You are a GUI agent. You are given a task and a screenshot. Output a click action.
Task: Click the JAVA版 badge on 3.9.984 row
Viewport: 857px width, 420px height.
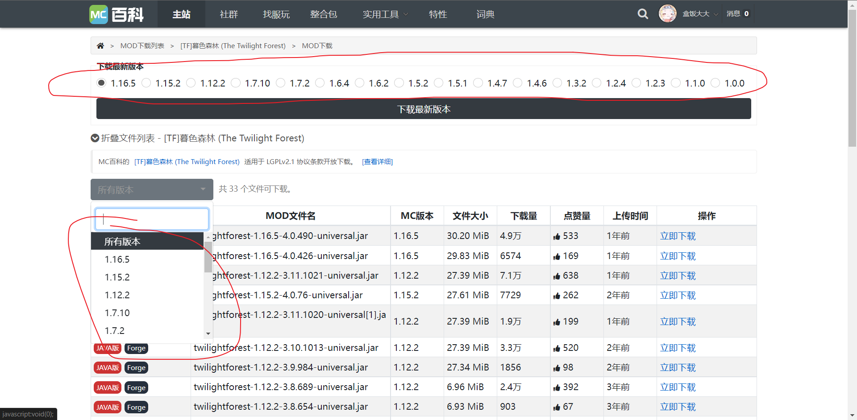pos(108,368)
